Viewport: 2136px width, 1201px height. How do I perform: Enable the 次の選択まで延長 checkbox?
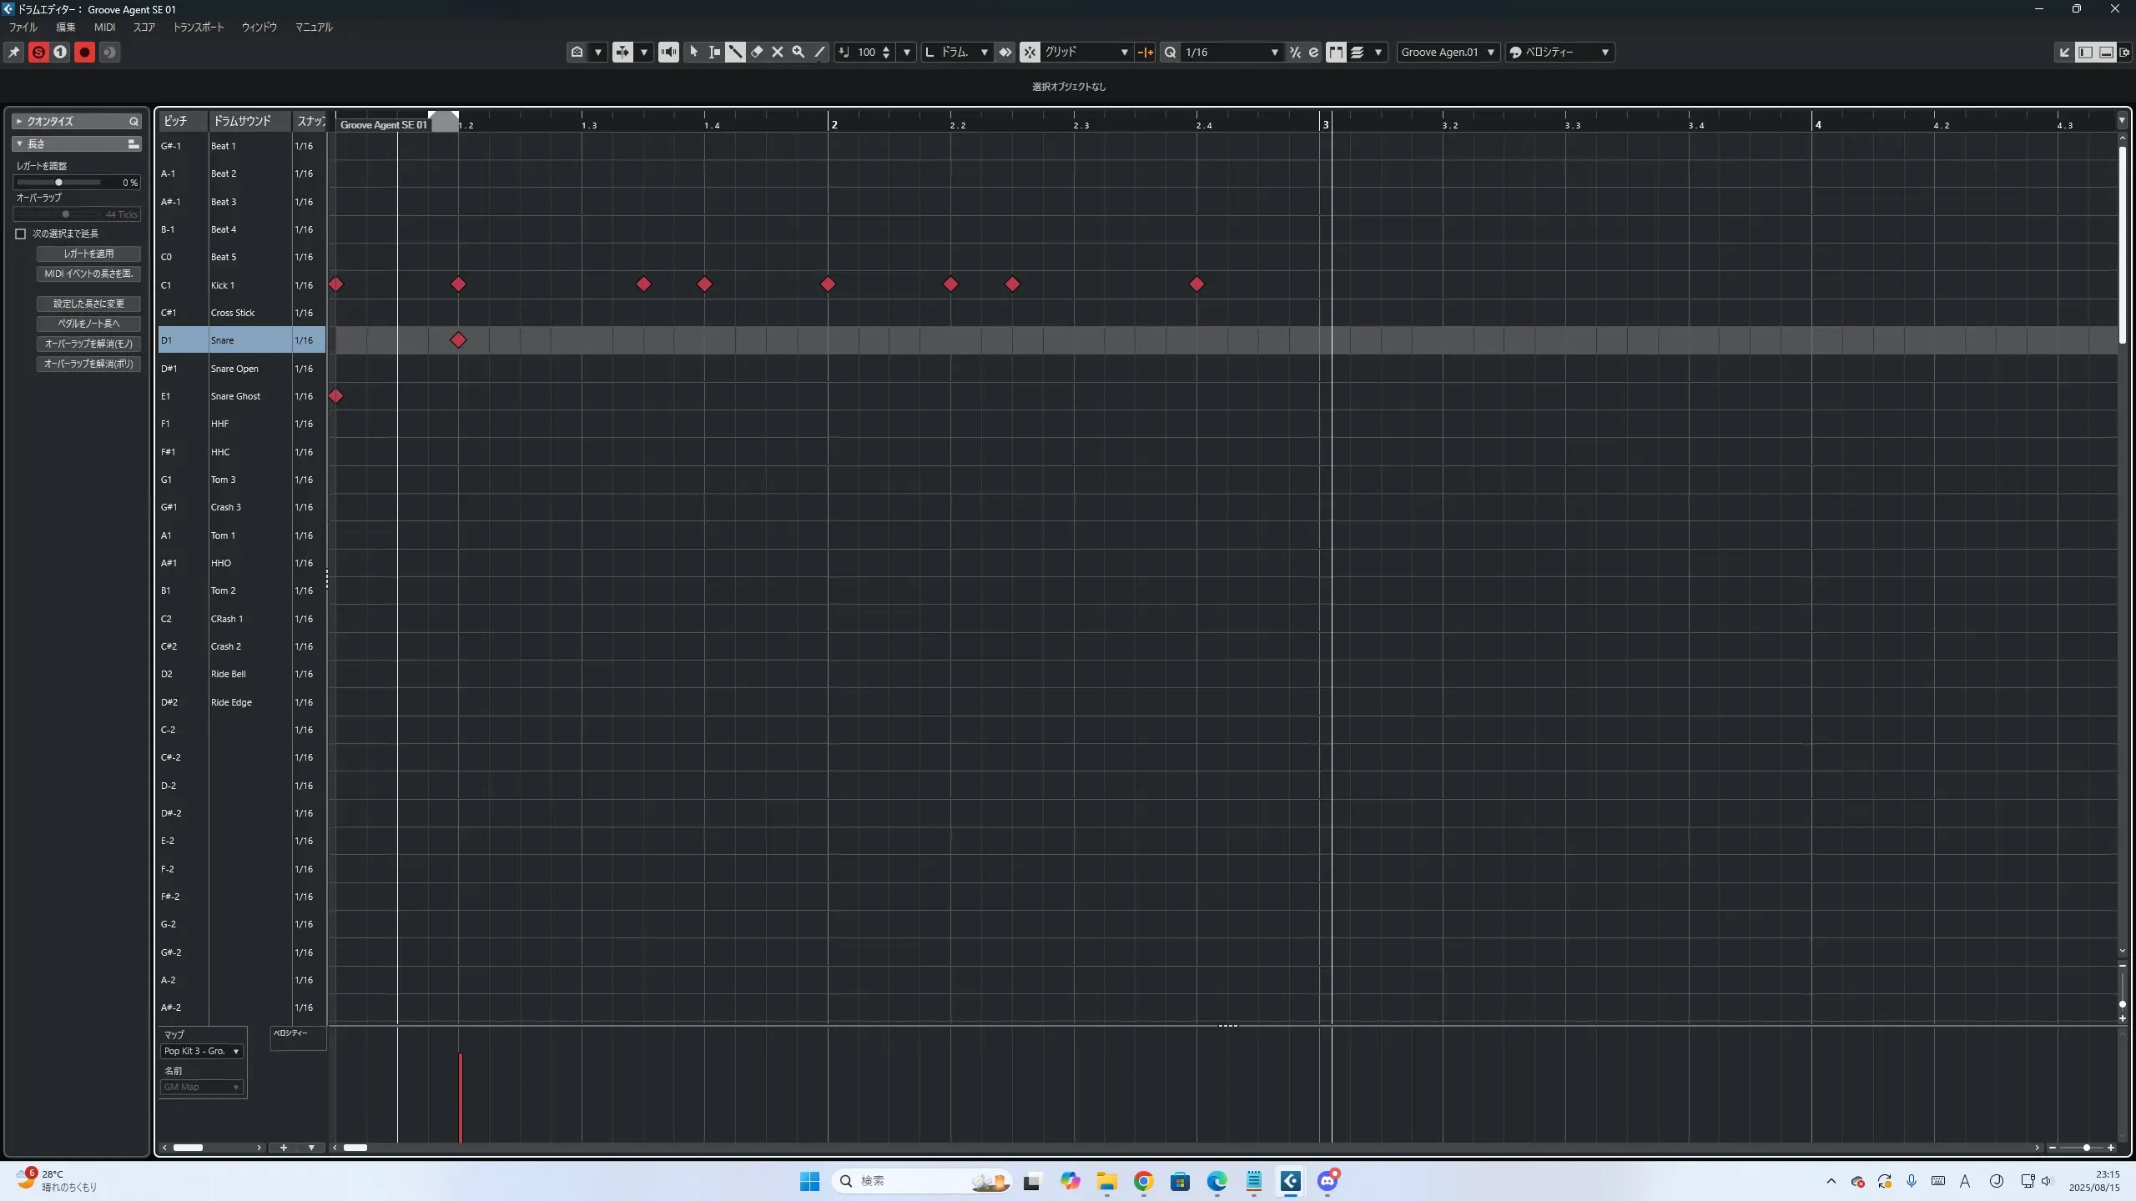coord(21,234)
